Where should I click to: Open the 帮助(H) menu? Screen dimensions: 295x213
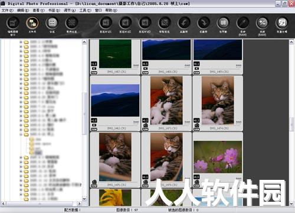click(x=111, y=10)
